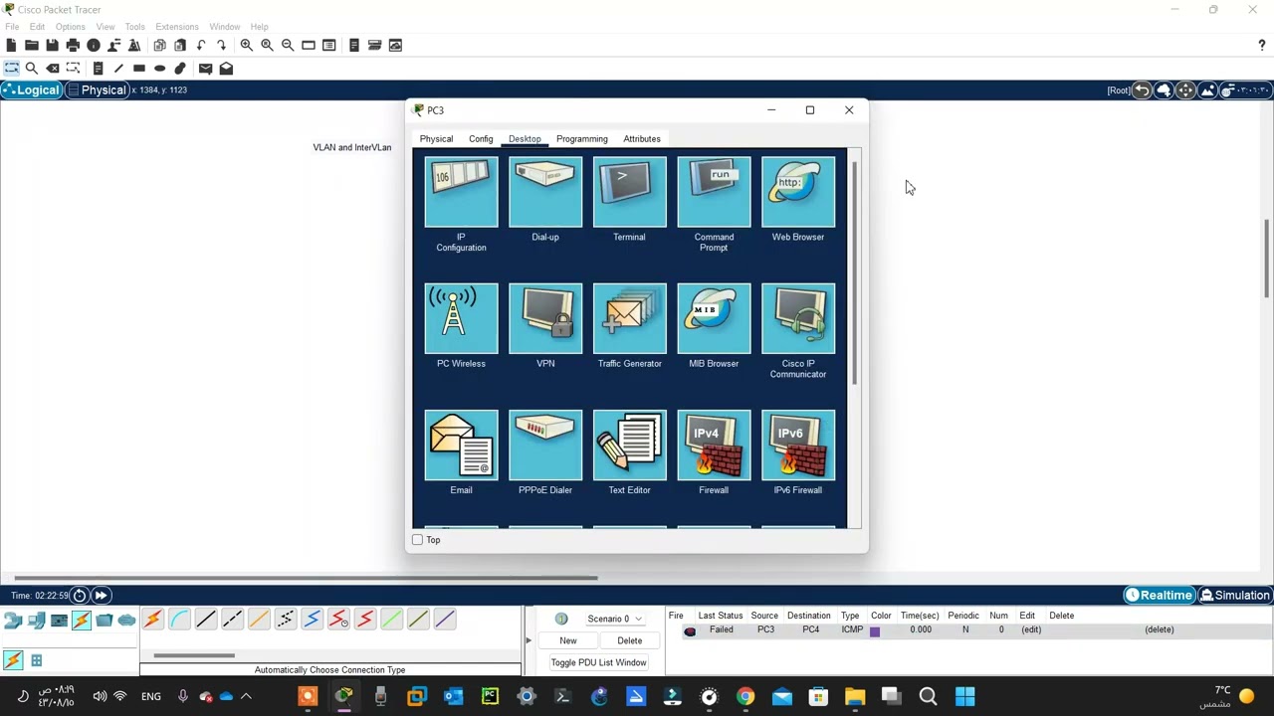Viewport: 1274px width, 716px height.
Task: Switch to Realtime mode
Action: pyautogui.click(x=1158, y=595)
